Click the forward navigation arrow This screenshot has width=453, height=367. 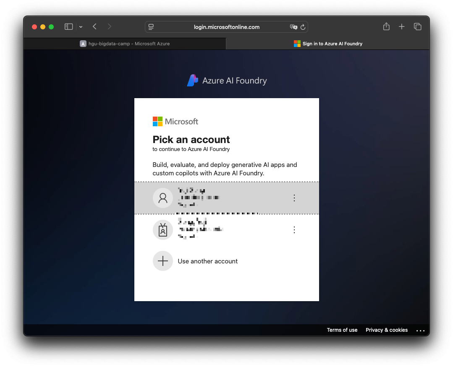(x=109, y=26)
